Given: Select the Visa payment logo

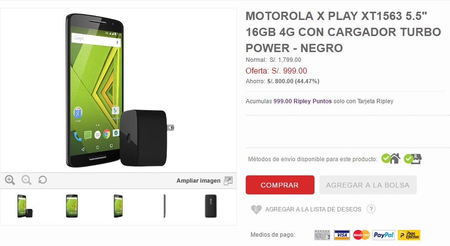Looking at the screenshot, I should click(342, 235).
